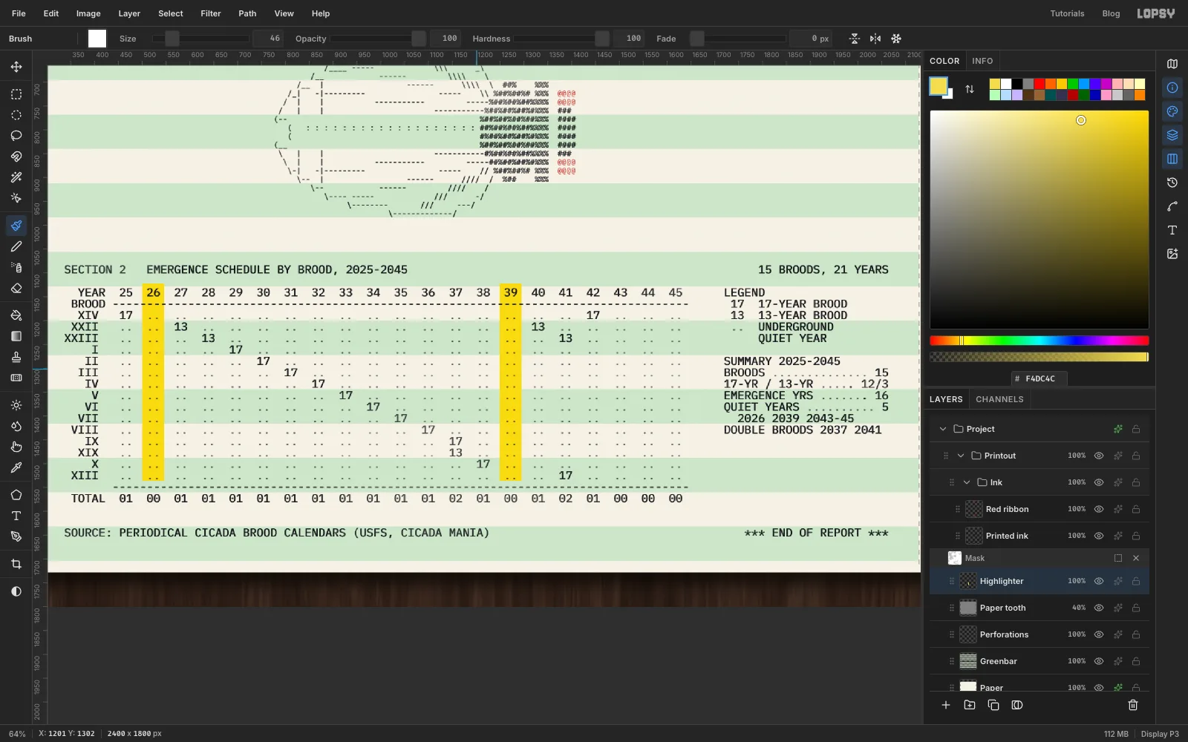The width and height of the screenshot is (1188, 742).
Task: Open the Tutorials link
Action: pyautogui.click(x=1067, y=13)
